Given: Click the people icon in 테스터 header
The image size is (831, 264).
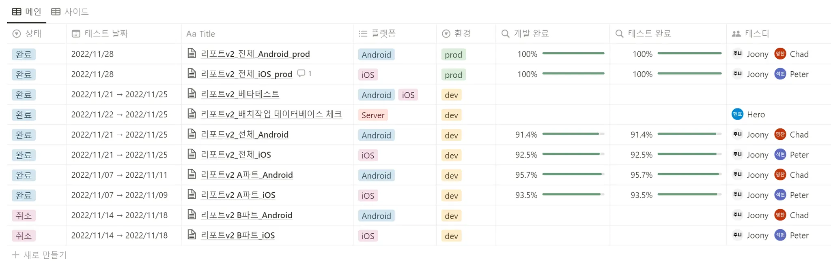Looking at the screenshot, I should point(736,34).
